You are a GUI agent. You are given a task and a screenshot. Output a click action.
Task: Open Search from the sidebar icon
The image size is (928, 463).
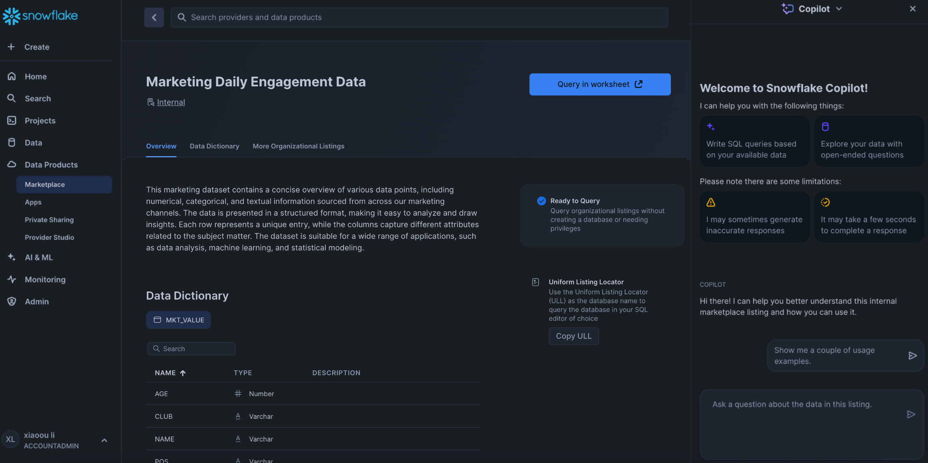11,98
